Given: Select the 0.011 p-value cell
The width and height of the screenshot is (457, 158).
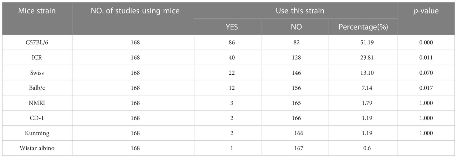Looking at the screenshot, I should (426, 57).
